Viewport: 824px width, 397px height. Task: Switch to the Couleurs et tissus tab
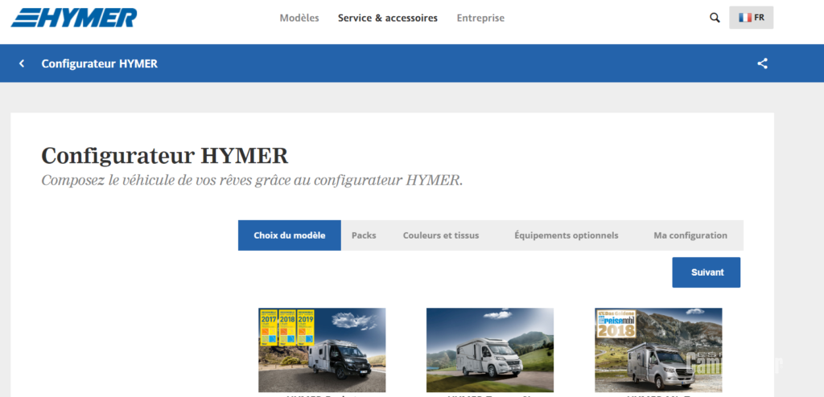pos(441,235)
